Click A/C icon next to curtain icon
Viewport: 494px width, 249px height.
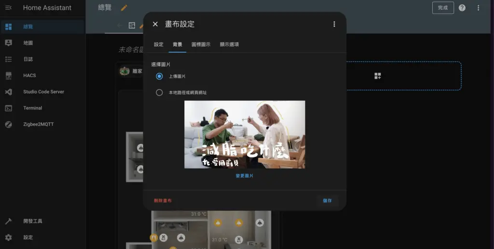coord(164,238)
